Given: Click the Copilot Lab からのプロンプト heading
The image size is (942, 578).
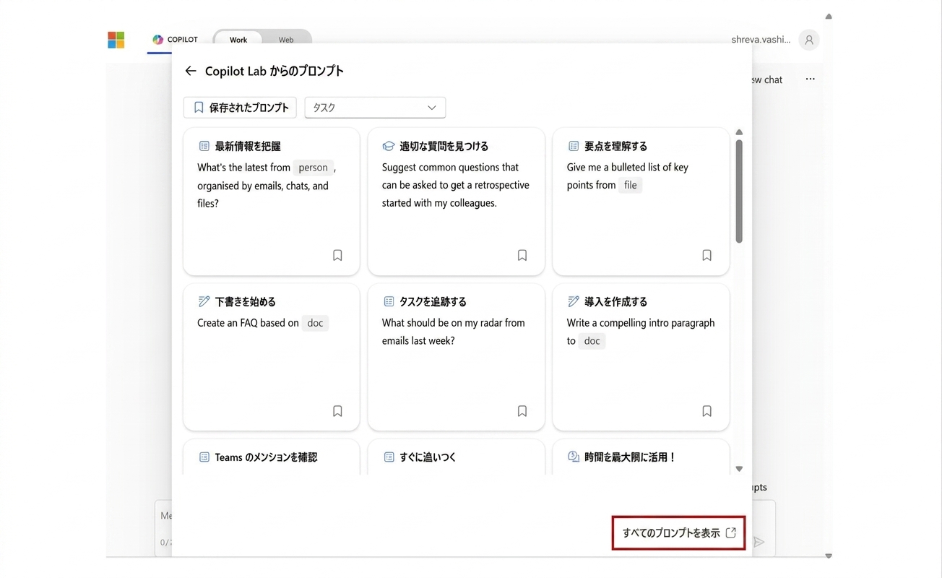Looking at the screenshot, I should (275, 71).
